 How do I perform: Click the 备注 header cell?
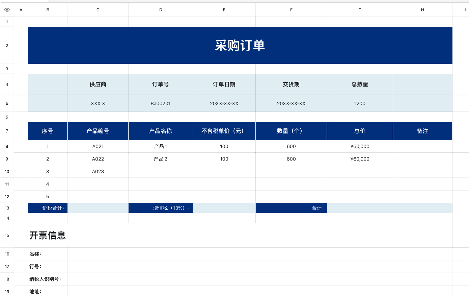422,131
